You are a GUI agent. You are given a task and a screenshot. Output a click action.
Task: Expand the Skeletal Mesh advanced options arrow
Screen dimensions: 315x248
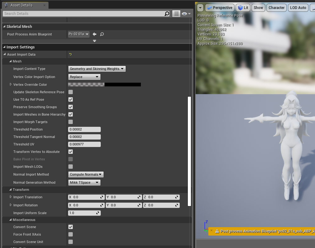click(95, 41)
